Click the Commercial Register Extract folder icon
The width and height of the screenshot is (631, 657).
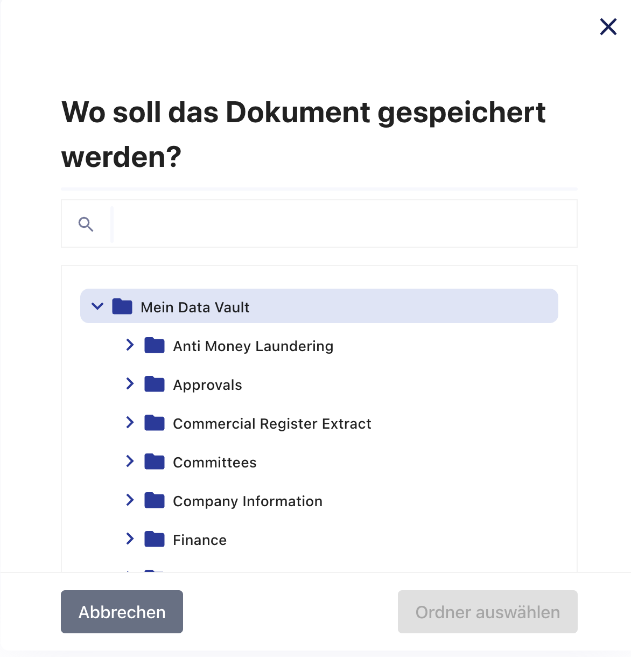[x=155, y=423]
